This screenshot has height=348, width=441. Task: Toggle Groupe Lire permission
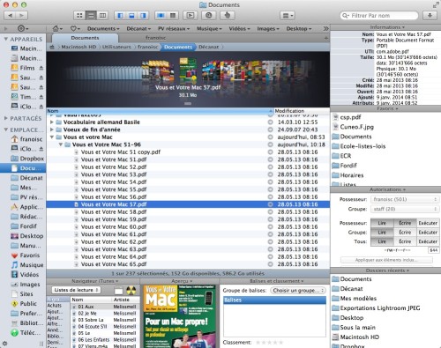click(382, 233)
